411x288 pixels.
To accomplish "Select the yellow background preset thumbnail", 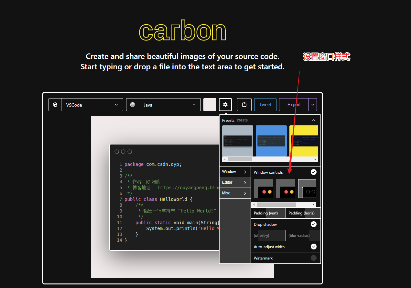I will click(x=304, y=141).
